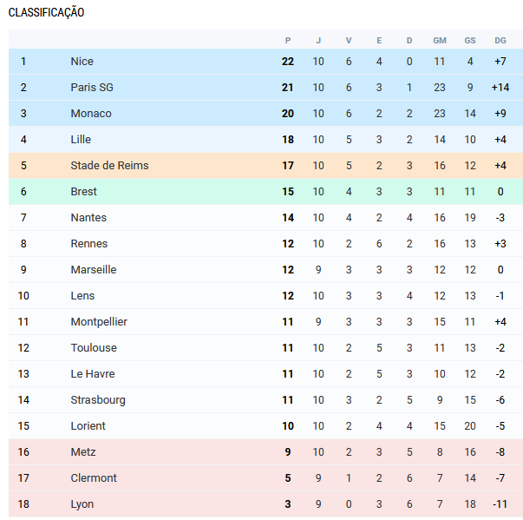Screen dimensions: 523x520
Task: Open Stade de Reims team entry
Action: coord(109,166)
